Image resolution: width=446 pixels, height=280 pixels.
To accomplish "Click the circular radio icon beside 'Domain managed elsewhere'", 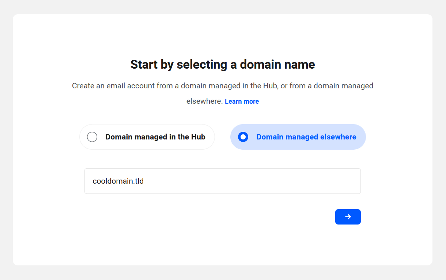I will (243, 137).
